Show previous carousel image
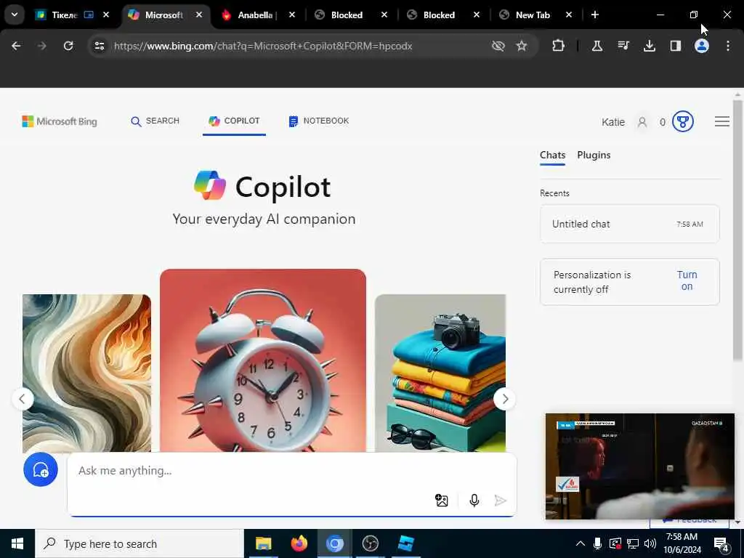744x558 pixels. 23,399
